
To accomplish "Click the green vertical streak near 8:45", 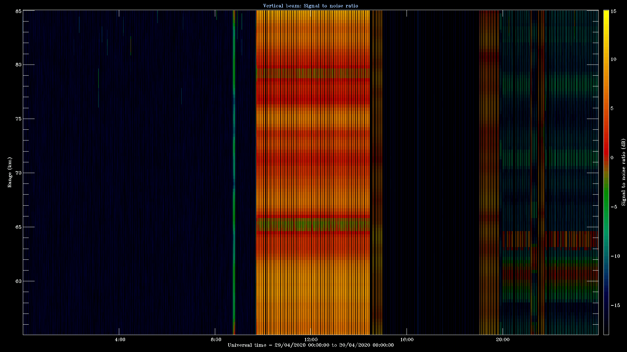I will 234,172.
